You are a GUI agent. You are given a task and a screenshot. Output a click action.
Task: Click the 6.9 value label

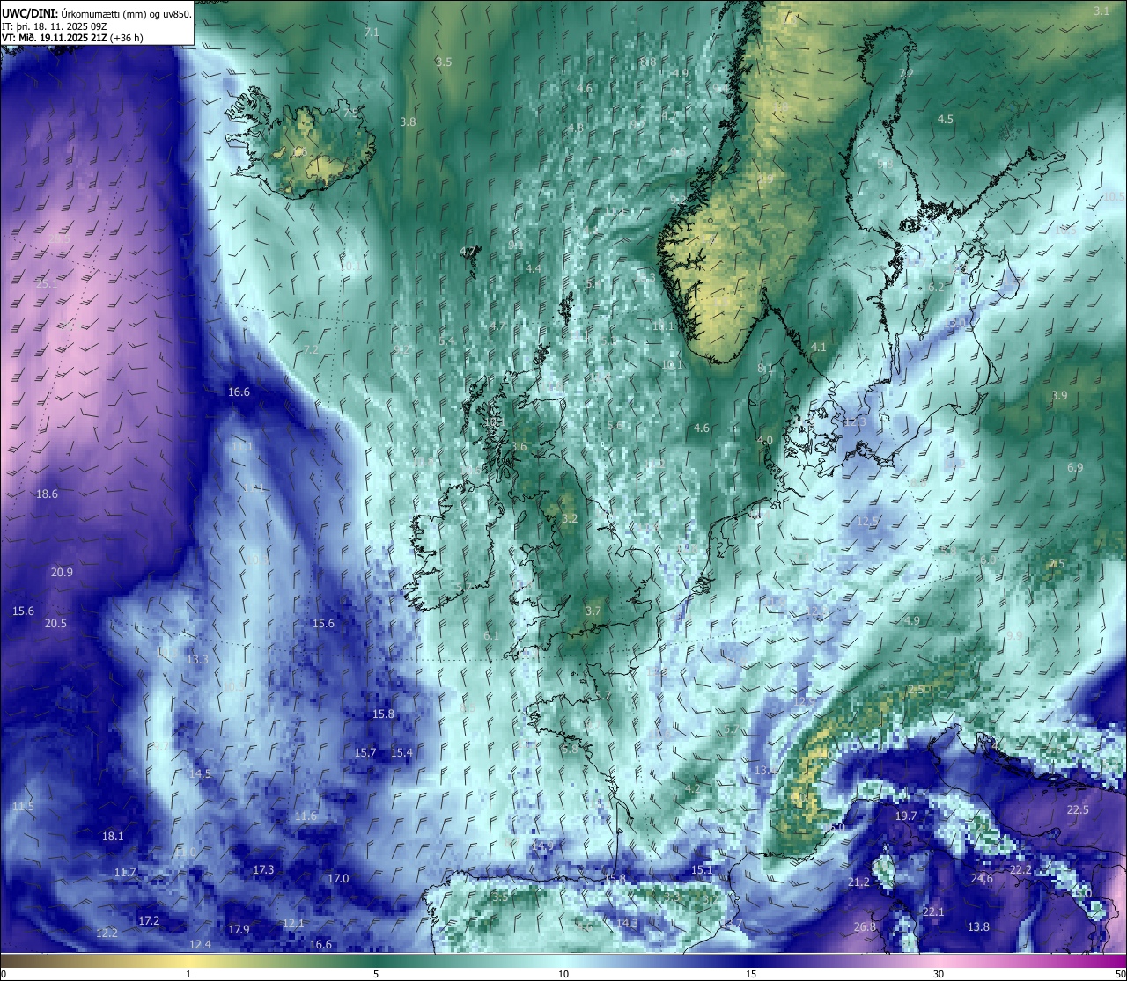(x=1075, y=467)
